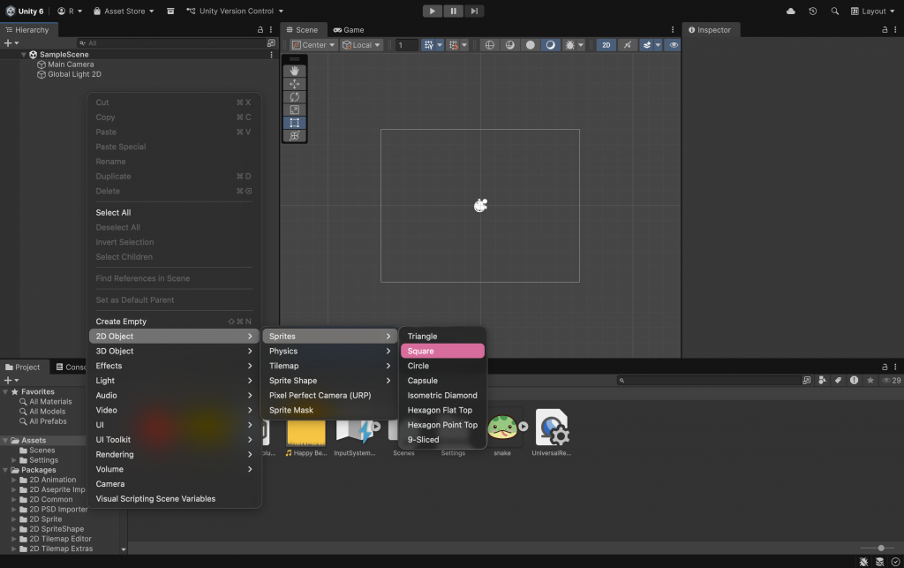Open the package manager icon in toolbar
The height and width of the screenshot is (568, 904).
click(170, 11)
